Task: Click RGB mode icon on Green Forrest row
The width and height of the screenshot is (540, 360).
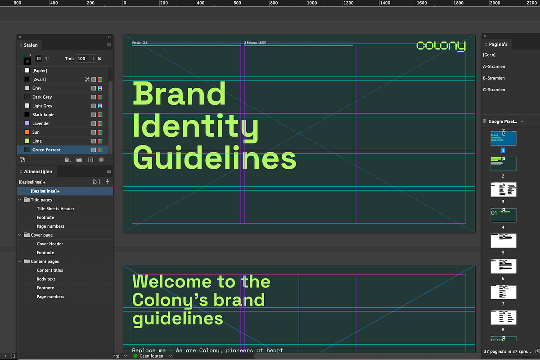Action: coord(100,150)
